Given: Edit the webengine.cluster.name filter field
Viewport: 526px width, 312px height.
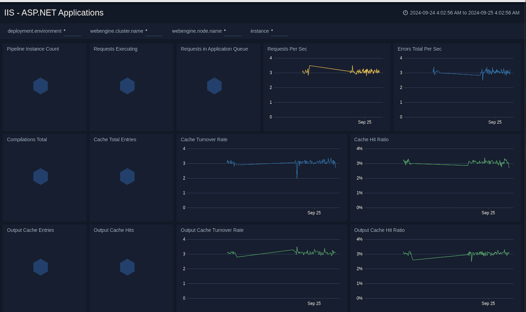Looking at the screenshot, I should coord(154,31).
